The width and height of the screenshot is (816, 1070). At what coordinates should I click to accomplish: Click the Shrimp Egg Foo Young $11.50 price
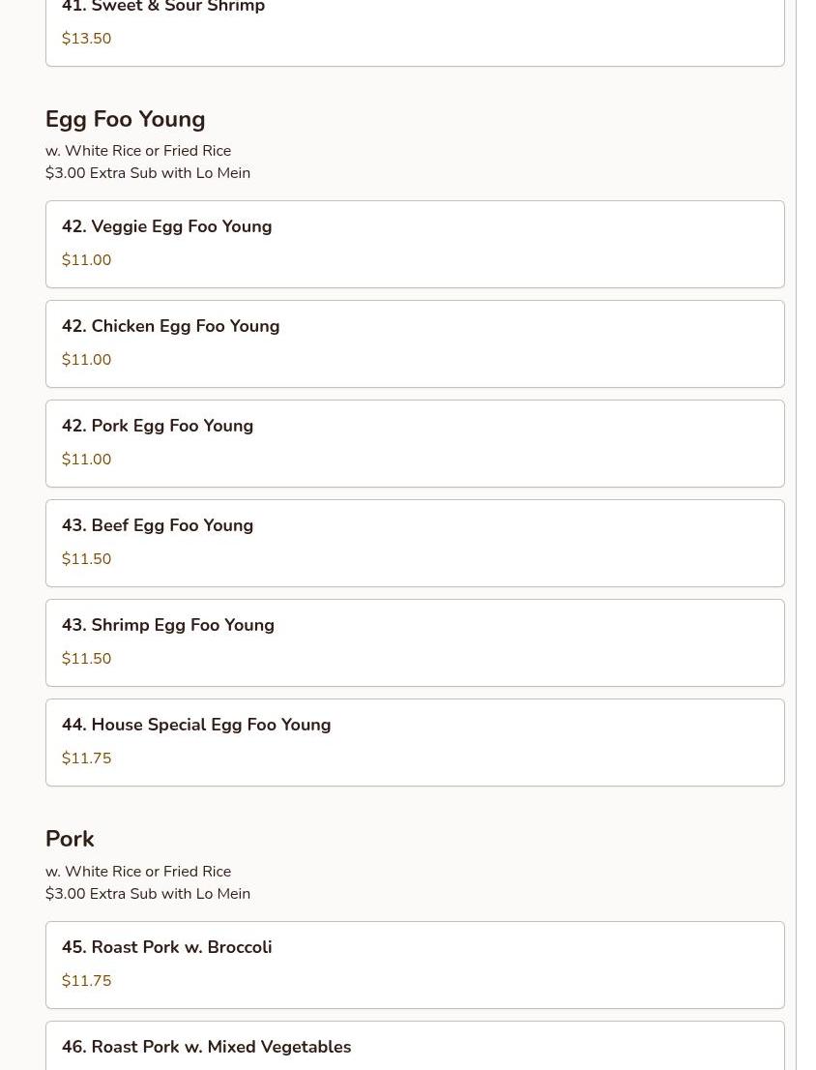pyautogui.click(x=86, y=659)
